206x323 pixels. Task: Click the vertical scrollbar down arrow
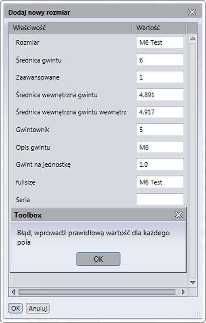[x=193, y=282]
